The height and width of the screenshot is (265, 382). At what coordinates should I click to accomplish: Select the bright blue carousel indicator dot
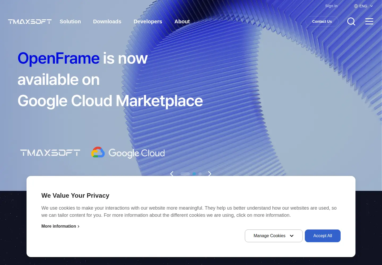tap(194, 174)
